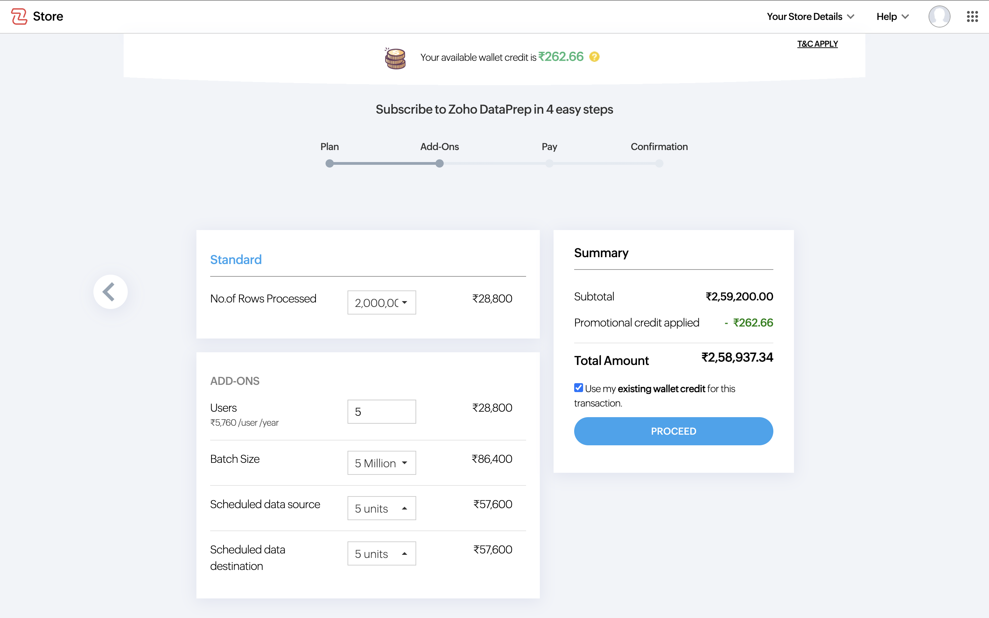Click the Confirmation step label
Image resolution: width=989 pixels, height=618 pixels.
coord(659,147)
